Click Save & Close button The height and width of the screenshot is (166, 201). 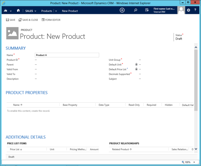28,20
